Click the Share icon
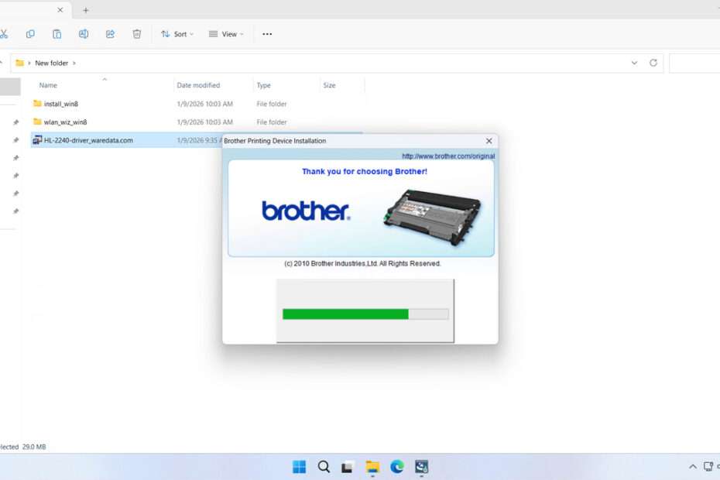The image size is (720, 480). click(x=110, y=34)
